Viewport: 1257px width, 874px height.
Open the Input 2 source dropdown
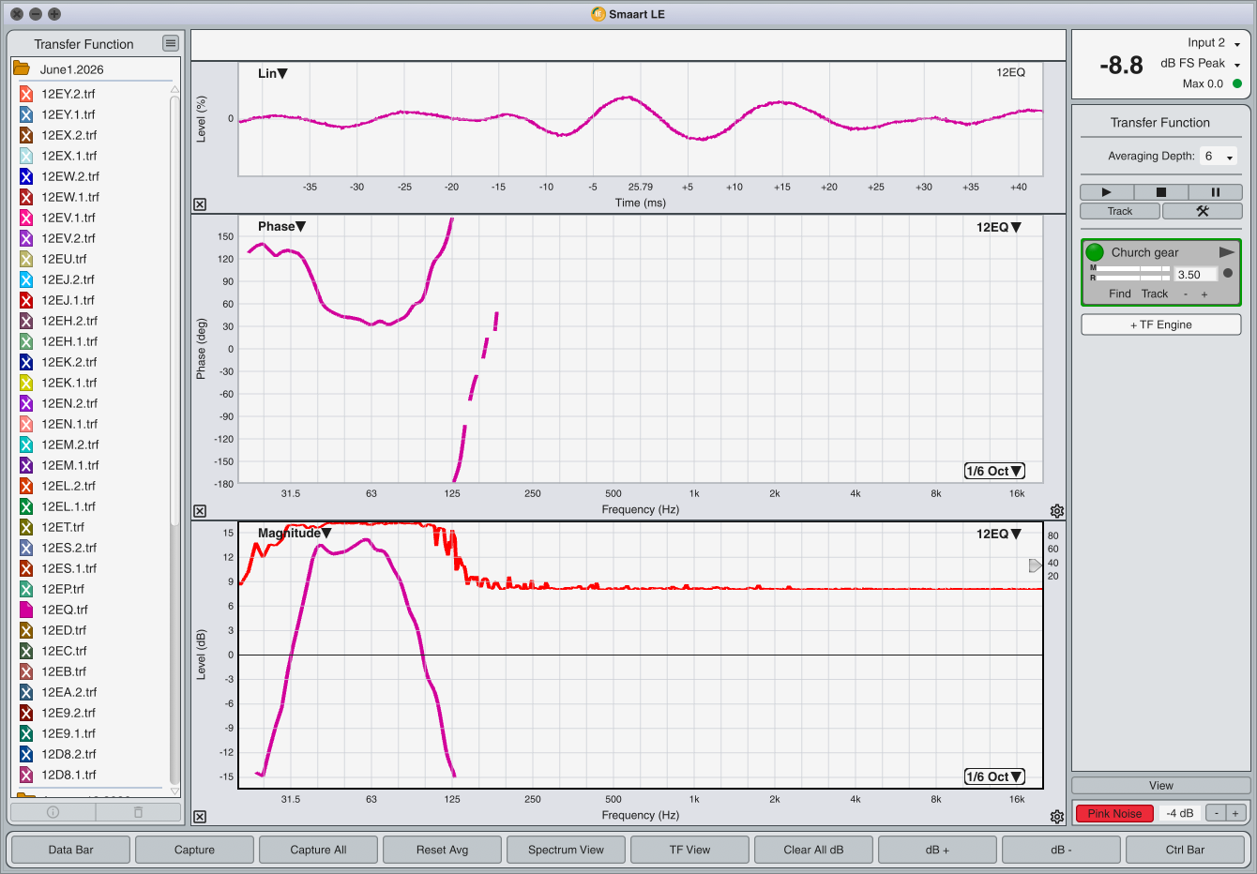pyautogui.click(x=1214, y=43)
